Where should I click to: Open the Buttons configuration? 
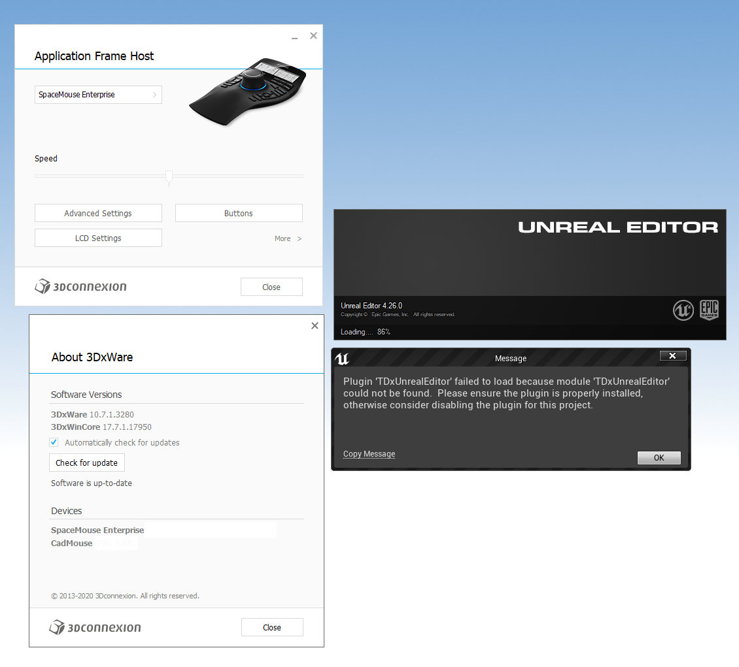[239, 213]
